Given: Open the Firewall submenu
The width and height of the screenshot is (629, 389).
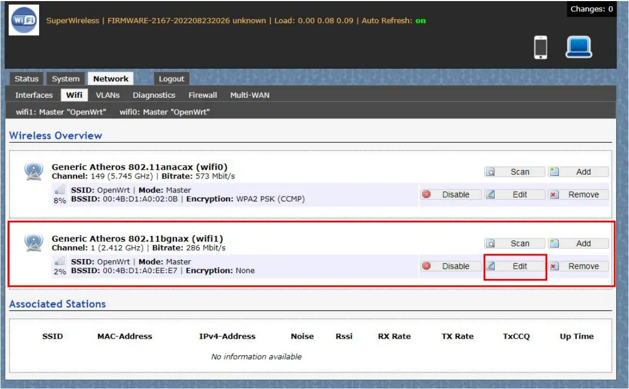Looking at the screenshot, I should point(203,95).
